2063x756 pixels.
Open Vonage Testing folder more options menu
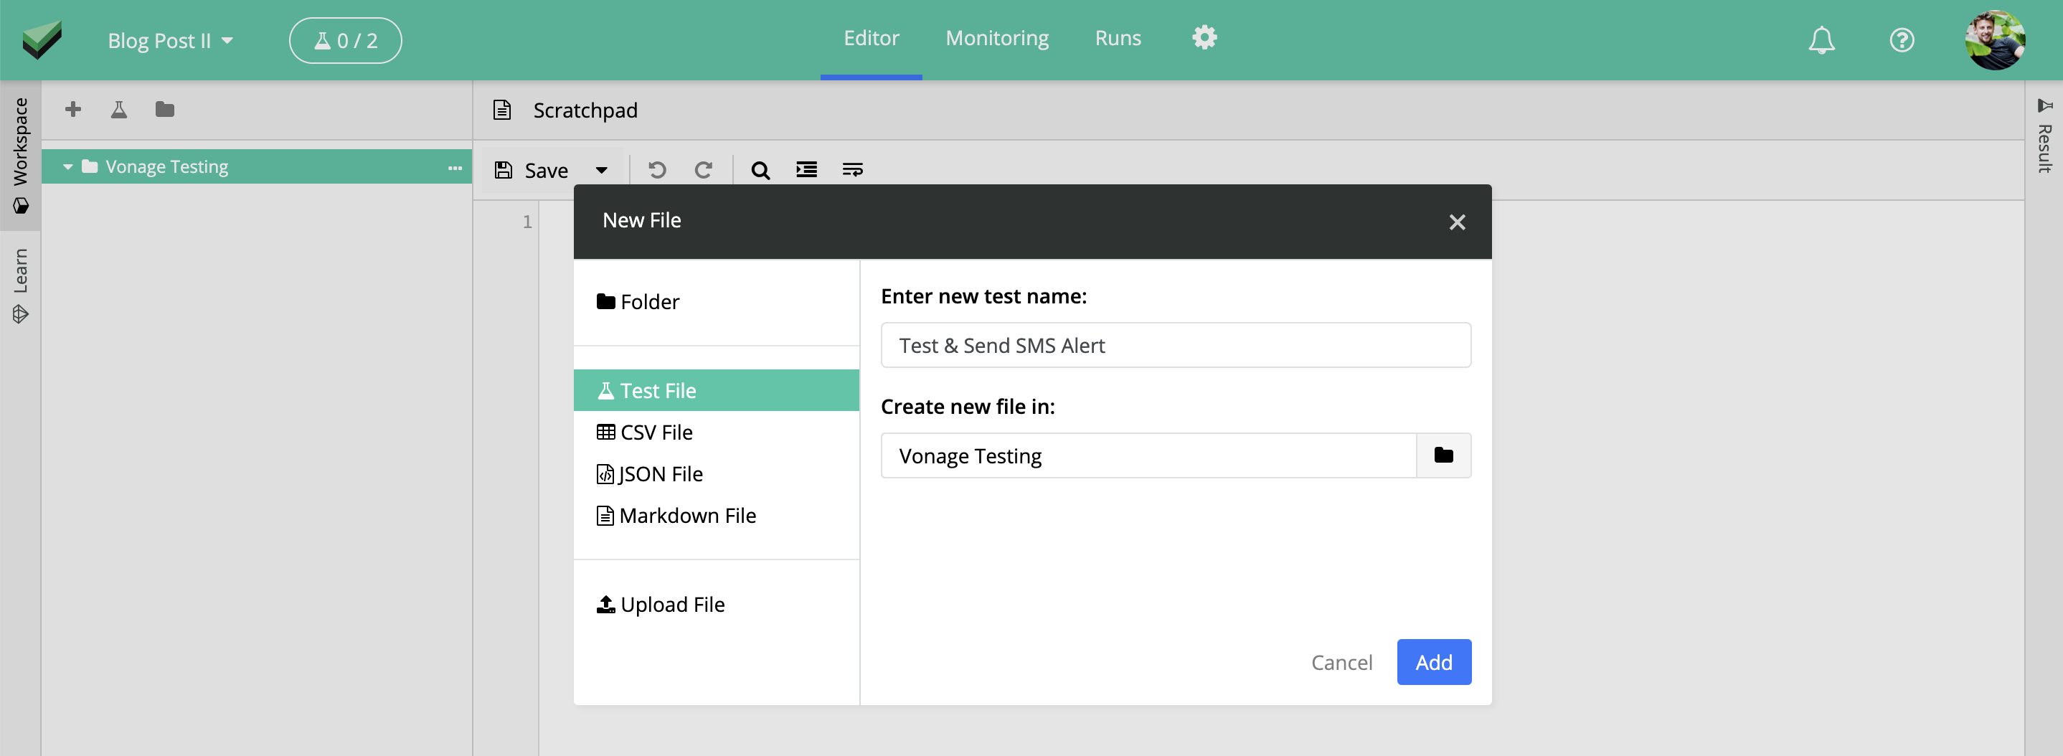tap(455, 167)
